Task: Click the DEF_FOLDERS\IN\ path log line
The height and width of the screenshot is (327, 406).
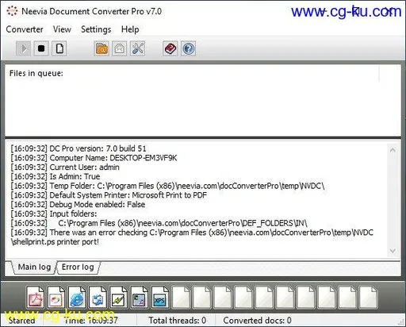Action: (x=159, y=223)
